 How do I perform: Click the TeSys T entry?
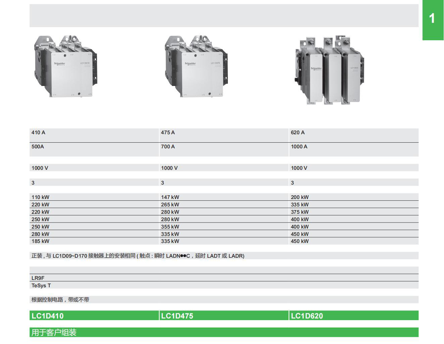41,286
